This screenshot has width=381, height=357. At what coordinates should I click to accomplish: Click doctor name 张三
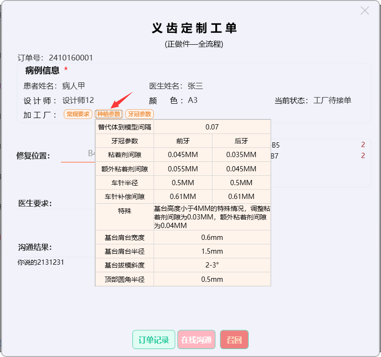click(195, 86)
